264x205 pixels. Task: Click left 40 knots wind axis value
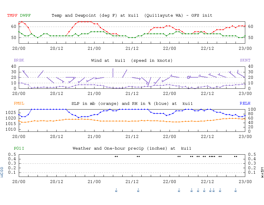[x=13, y=66]
